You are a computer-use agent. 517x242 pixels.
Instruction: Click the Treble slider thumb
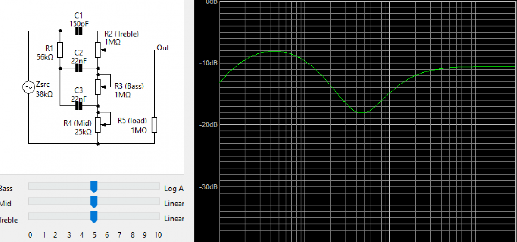pyautogui.click(x=94, y=217)
